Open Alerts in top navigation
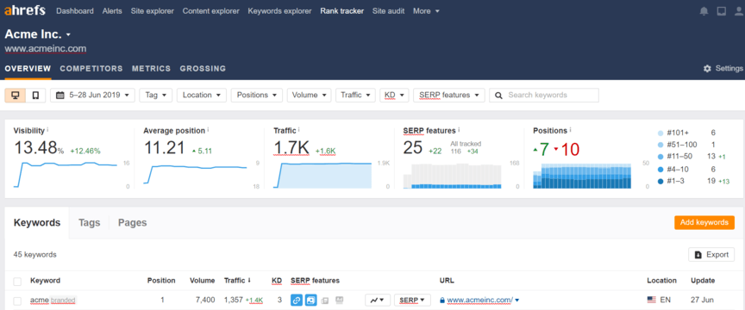745x310 pixels. click(112, 11)
